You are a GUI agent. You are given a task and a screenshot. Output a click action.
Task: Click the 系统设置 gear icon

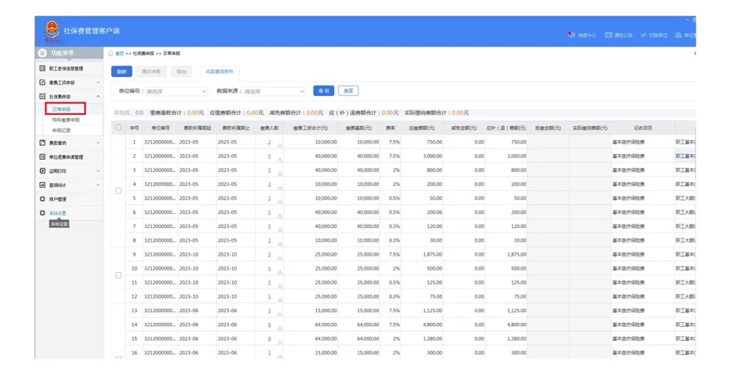coord(43,213)
